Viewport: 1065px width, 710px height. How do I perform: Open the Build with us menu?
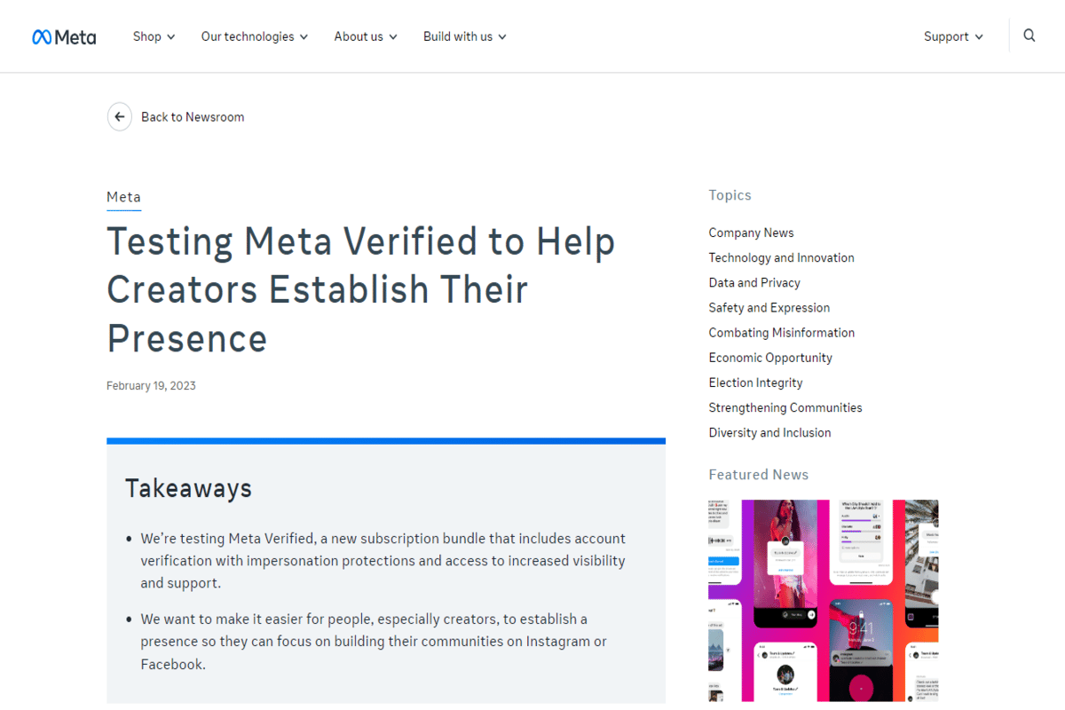(x=465, y=36)
